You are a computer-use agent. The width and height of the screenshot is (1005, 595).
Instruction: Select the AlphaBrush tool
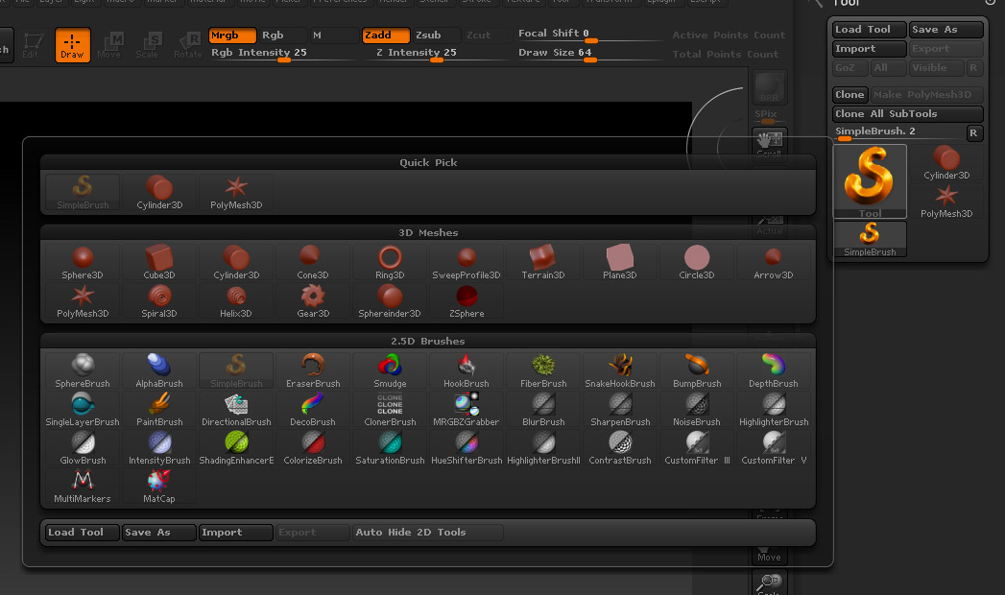[x=159, y=370]
